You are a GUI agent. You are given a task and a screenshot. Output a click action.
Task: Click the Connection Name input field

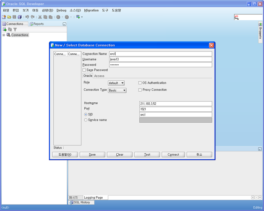point(160,54)
